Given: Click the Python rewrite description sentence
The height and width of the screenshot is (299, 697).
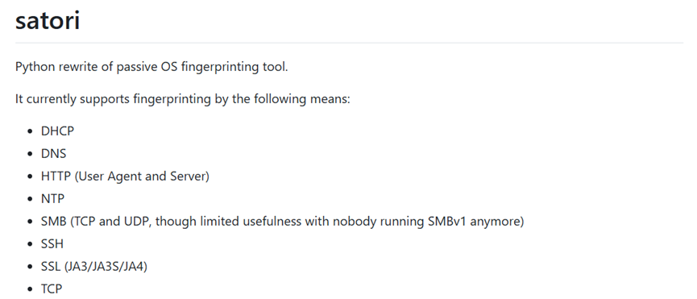Looking at the screenshot, I should coord(151,67).
